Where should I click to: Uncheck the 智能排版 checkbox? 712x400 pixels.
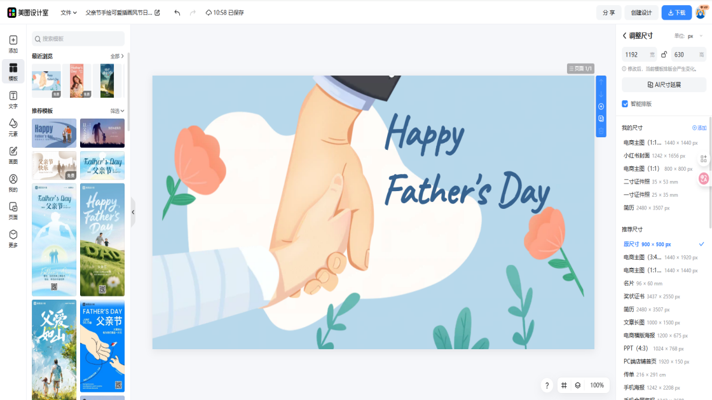tap(625, 103)
